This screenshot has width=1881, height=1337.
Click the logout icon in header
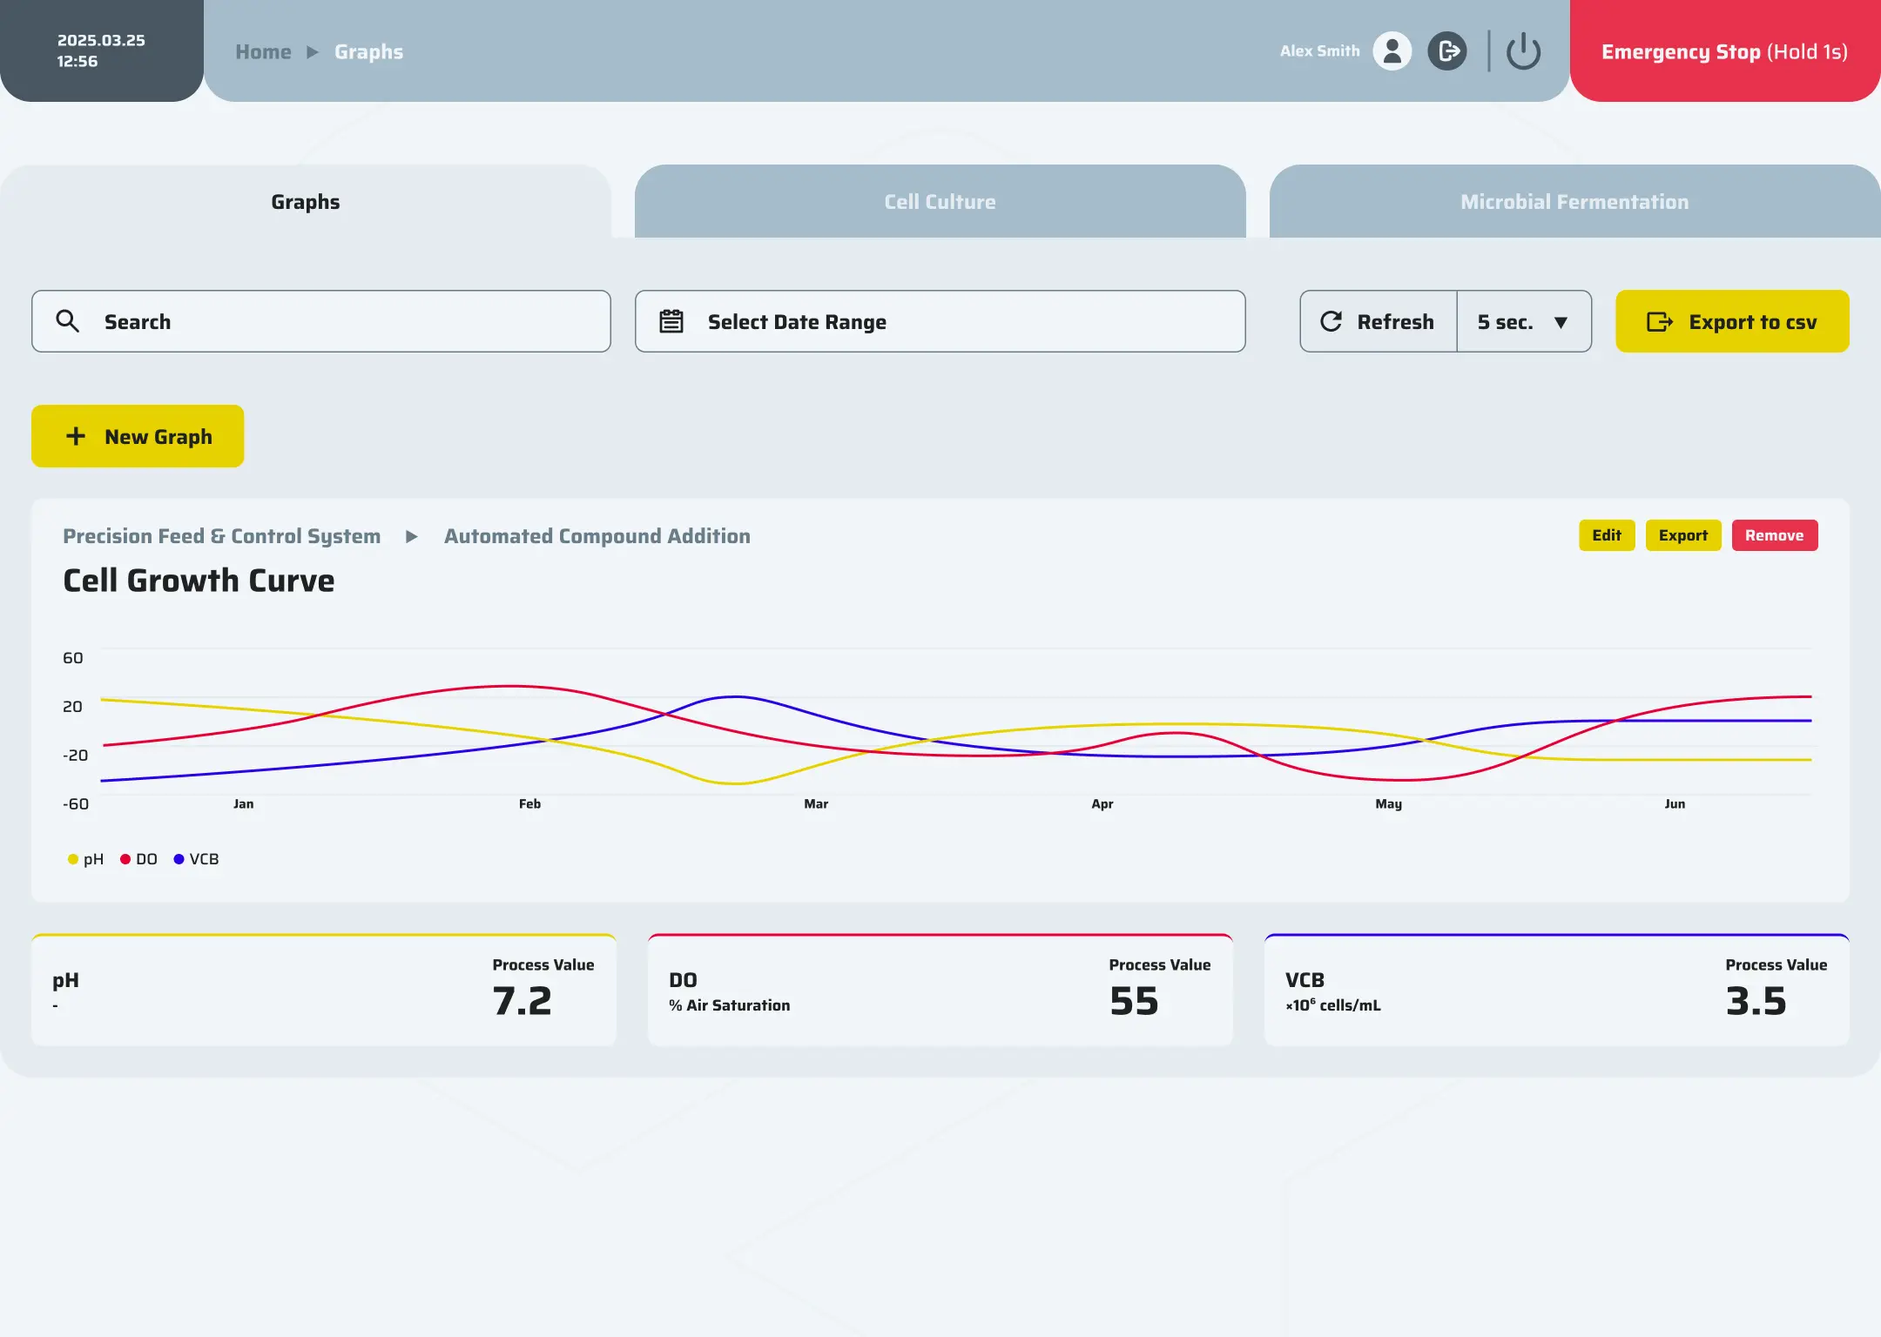1447,51
